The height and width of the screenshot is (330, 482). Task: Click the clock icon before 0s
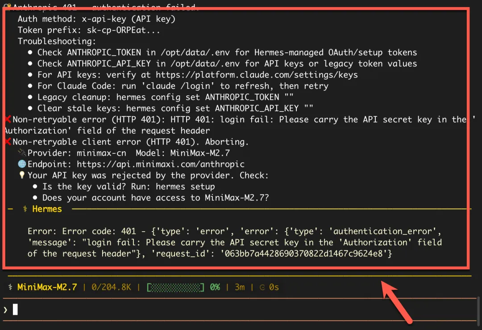point(262,288)
